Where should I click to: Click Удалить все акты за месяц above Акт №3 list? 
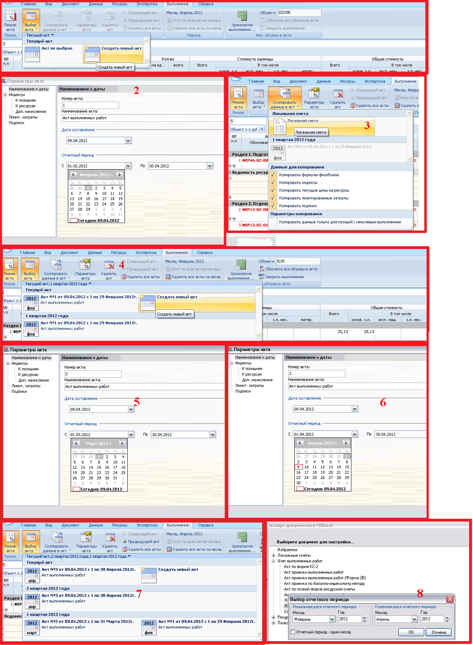[x=194, y=549]
